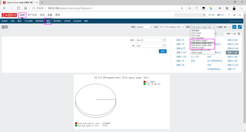Open calendar picker next to now-1h field
The width and height of the screenshot is (246, 132).
tap(164, 40)
